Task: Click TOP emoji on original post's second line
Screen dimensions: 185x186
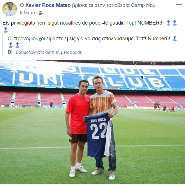Action: 6,30
